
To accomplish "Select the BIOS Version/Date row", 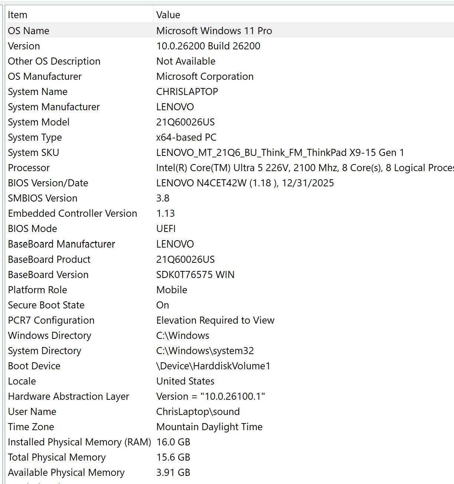I will coord(230,183).
